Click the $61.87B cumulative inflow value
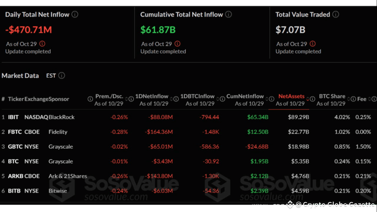377x212 pixels. (x=158, y=30)
